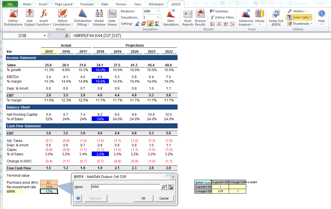Click the disabled Remove button in dialog

click(x=96, y=198)
